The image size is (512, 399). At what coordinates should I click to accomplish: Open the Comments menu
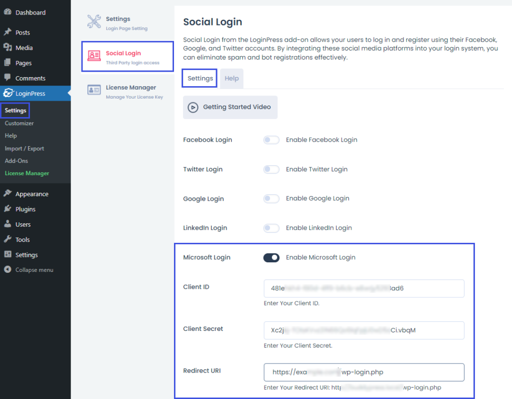(x=35, y=78)
